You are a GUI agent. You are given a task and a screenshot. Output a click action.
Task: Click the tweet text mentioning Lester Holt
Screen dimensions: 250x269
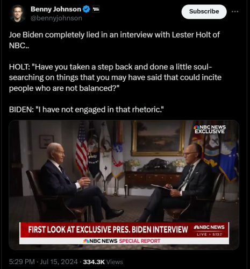click(115, 40)
